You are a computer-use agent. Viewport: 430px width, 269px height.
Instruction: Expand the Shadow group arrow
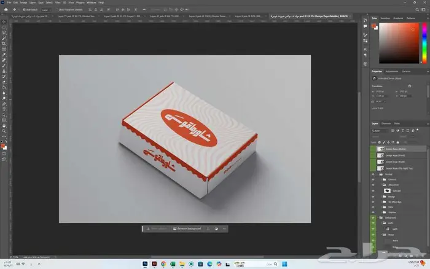[381, 212]
